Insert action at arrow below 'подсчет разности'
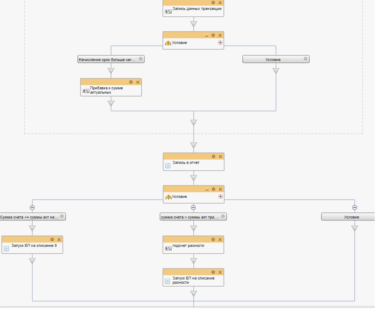This screenshot has width=375, height=309. 194,261
